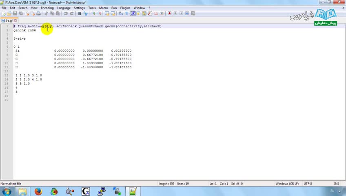Copy selection toolbar icon
The height and width of the screenshot is (196, 346).
coord(52,14)
